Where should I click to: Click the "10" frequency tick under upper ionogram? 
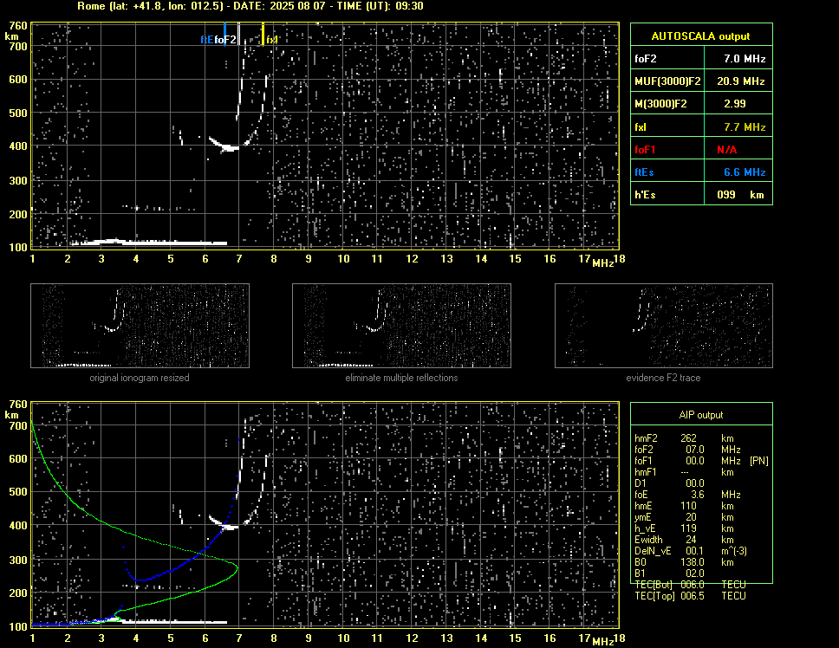[343, 259]
